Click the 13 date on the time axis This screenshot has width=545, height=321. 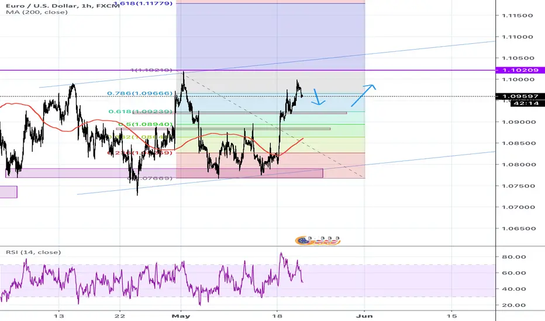coord(59,316)
